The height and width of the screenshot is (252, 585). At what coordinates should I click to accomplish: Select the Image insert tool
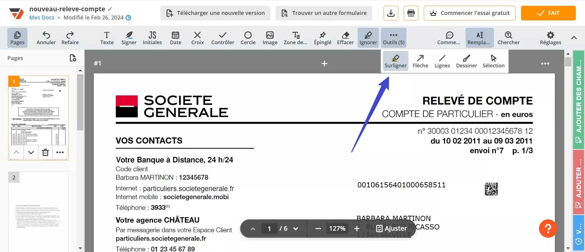point(270,38)
